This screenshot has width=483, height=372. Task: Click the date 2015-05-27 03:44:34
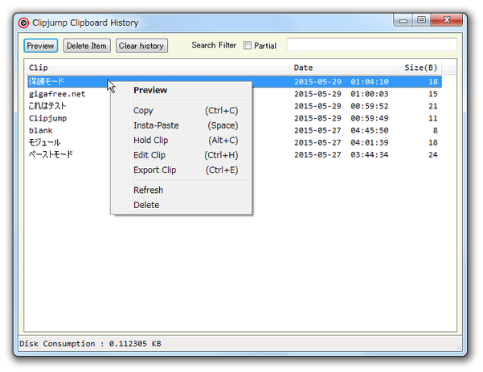[342, 154]
